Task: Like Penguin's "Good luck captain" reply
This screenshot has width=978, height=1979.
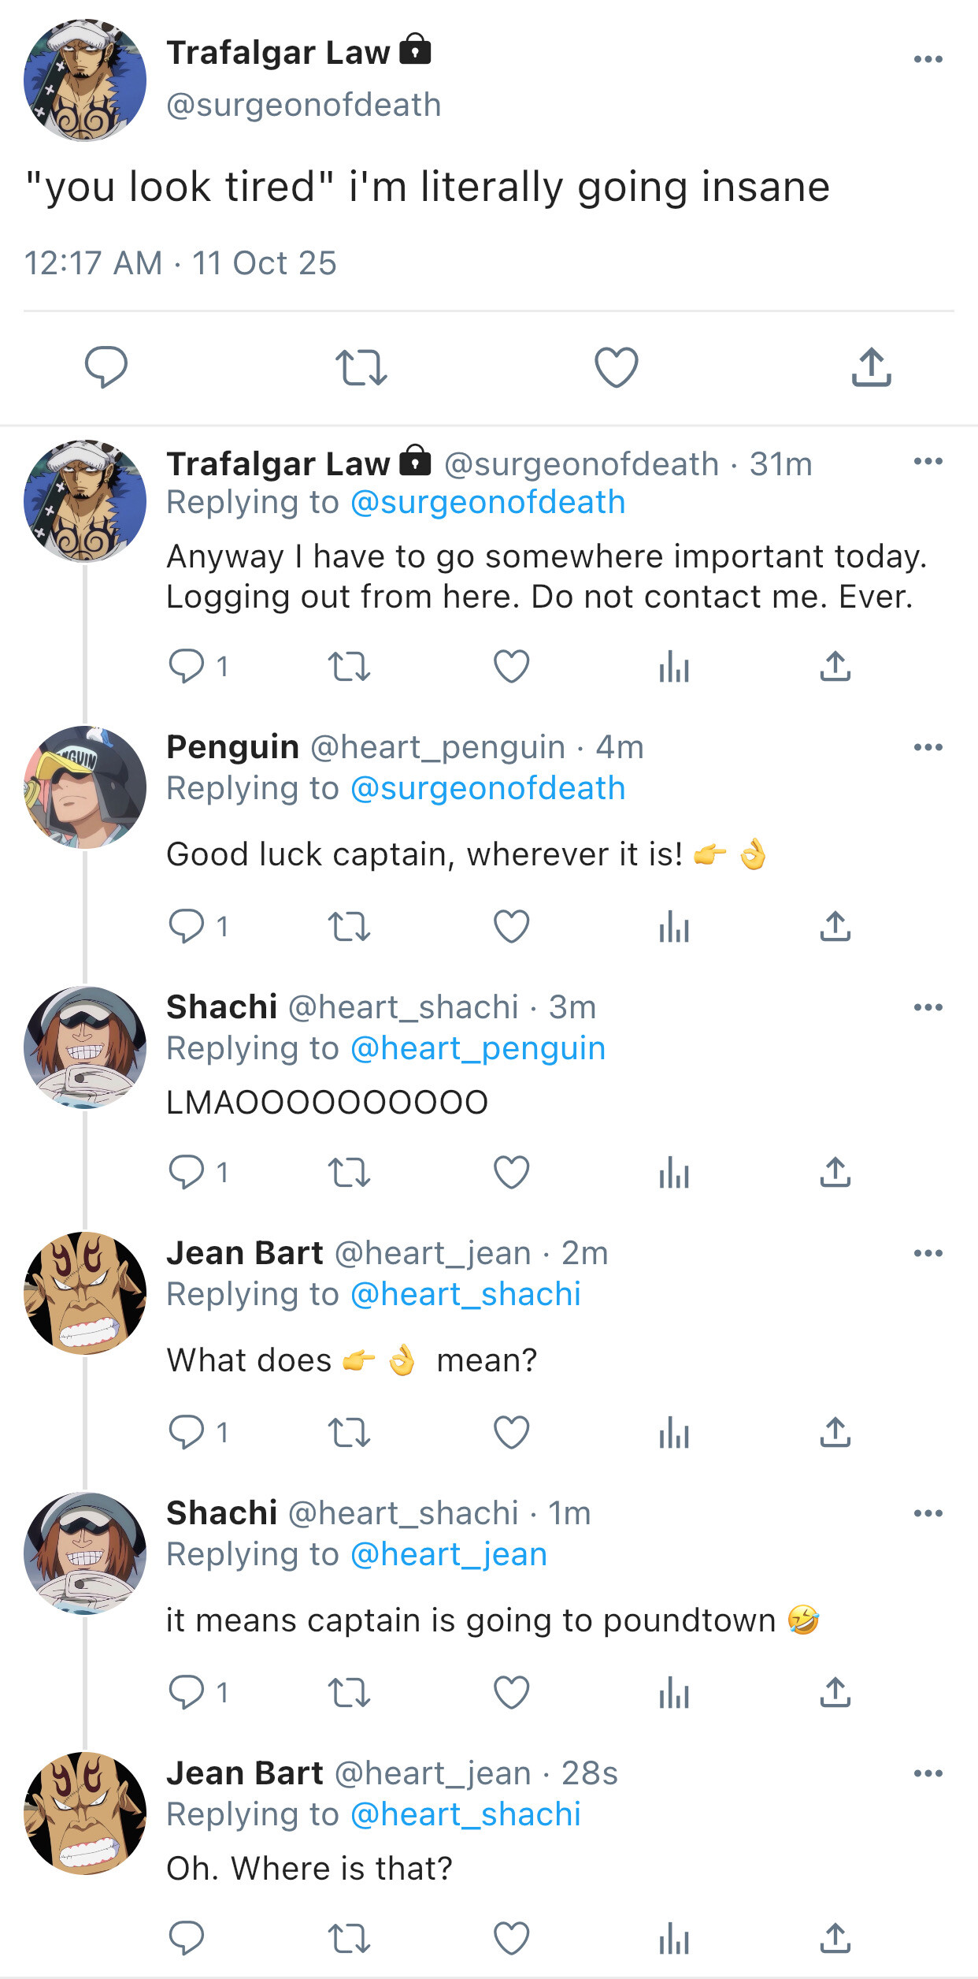Action: (511, 926)
